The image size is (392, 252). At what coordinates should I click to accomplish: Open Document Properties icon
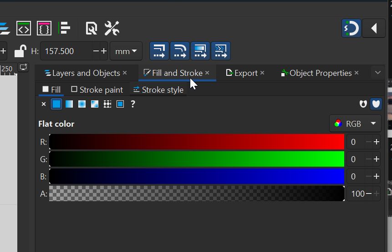[91, 28]
